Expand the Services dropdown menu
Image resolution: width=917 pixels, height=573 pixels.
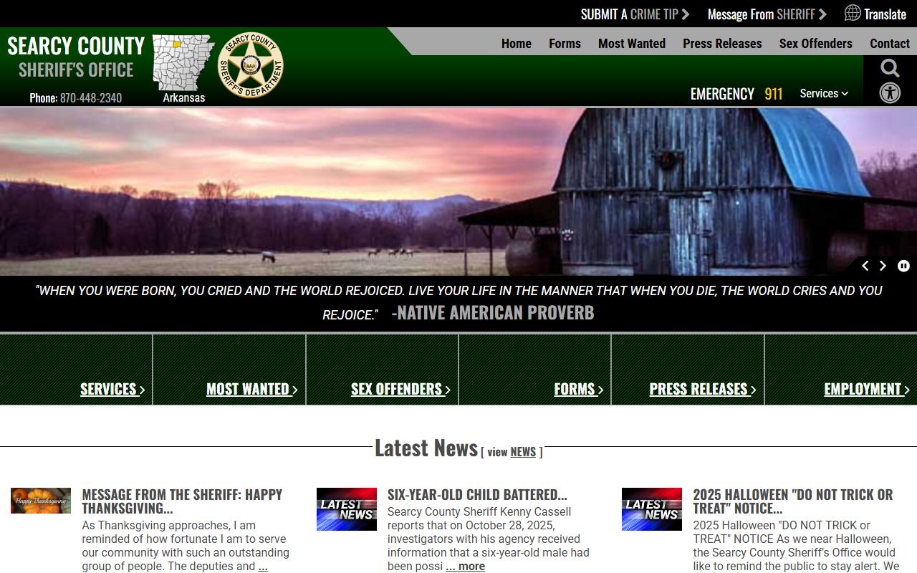click(824, 93)
